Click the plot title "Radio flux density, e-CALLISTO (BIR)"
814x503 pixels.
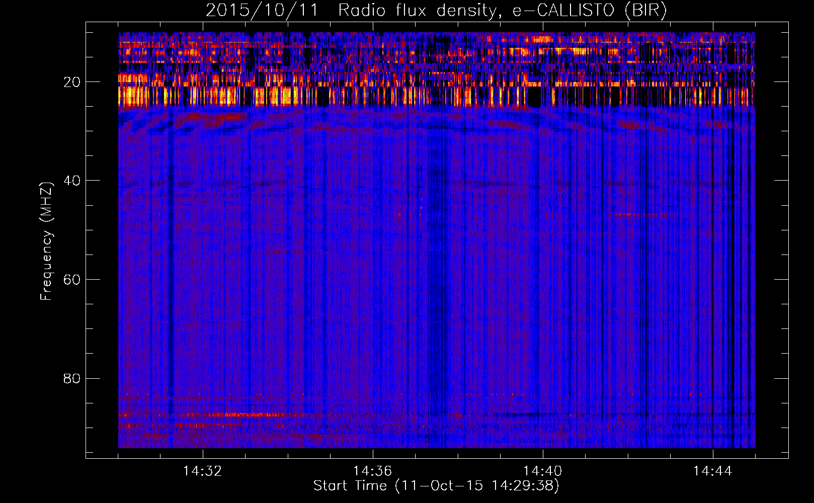tap(502, 11)
